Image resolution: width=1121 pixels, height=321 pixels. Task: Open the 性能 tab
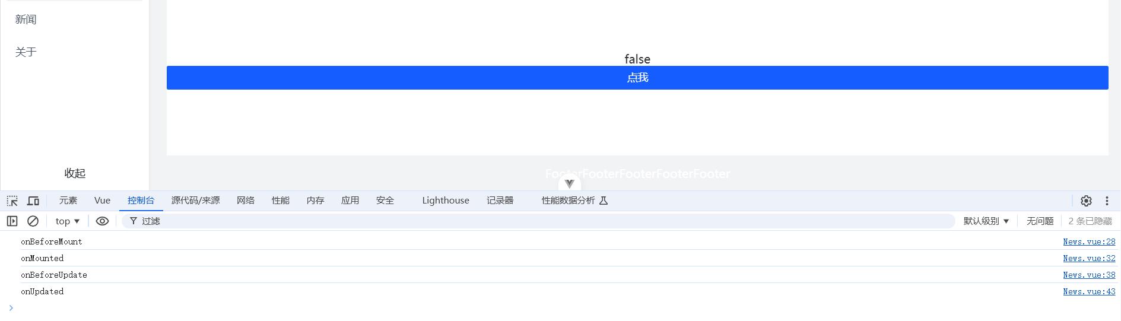pos(281,201)
